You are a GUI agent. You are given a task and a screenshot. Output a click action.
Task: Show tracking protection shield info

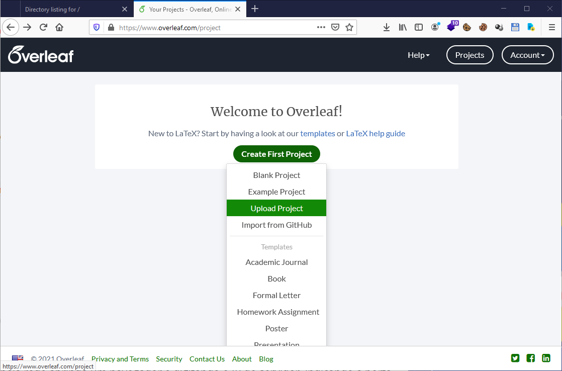(x=97, y=27)
